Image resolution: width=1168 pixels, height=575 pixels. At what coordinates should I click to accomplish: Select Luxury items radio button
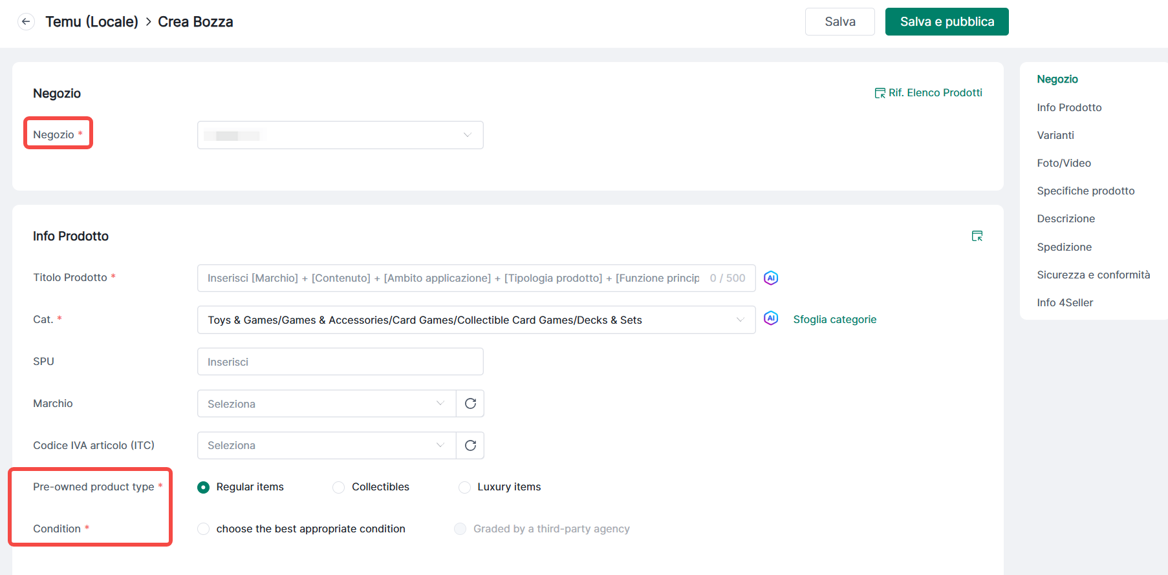click(464, 487)
